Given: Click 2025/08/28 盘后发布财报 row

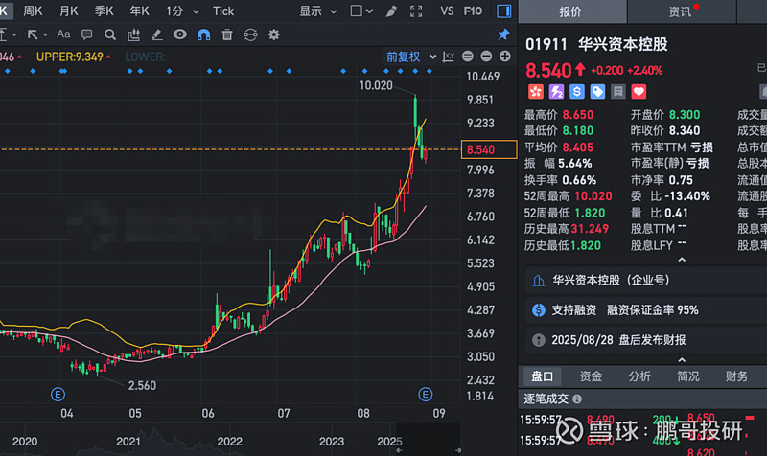Looking at the screenshot, I should (646, 340).
